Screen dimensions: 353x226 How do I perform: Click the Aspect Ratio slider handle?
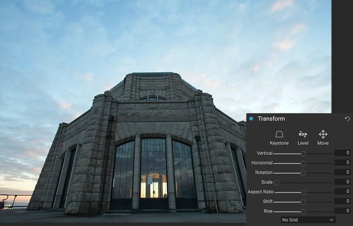tap(303, 192)
